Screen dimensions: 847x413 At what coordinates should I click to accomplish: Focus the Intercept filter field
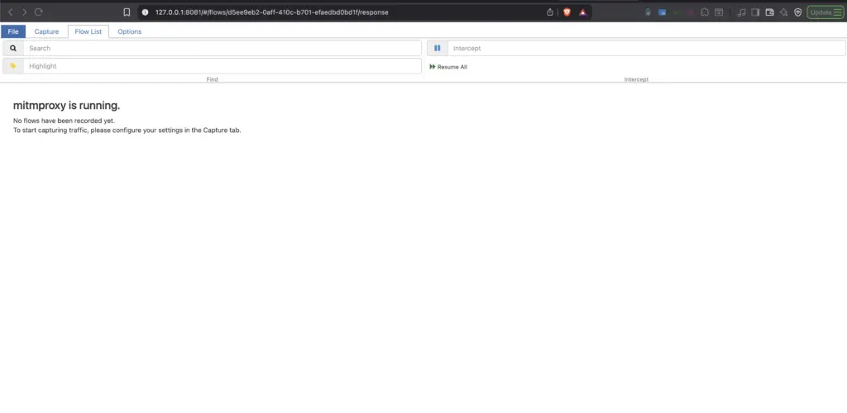(646, 48)
